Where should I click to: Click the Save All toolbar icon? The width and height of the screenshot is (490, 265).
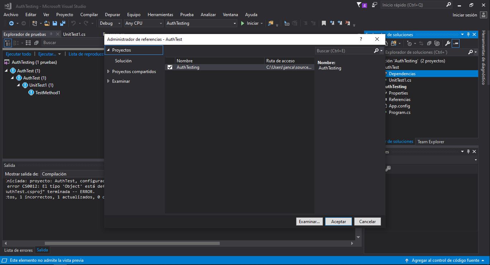tap(63, 23)
